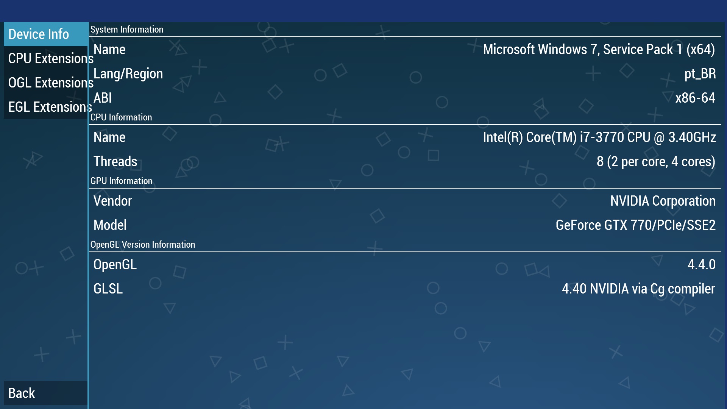Select the Device Info tab
The image size is (727, 409).
click(45, 34)
